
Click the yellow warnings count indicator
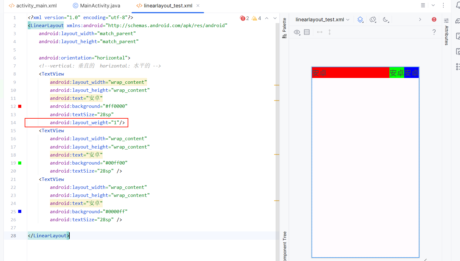pyautogui.click(x=256, y=18)
